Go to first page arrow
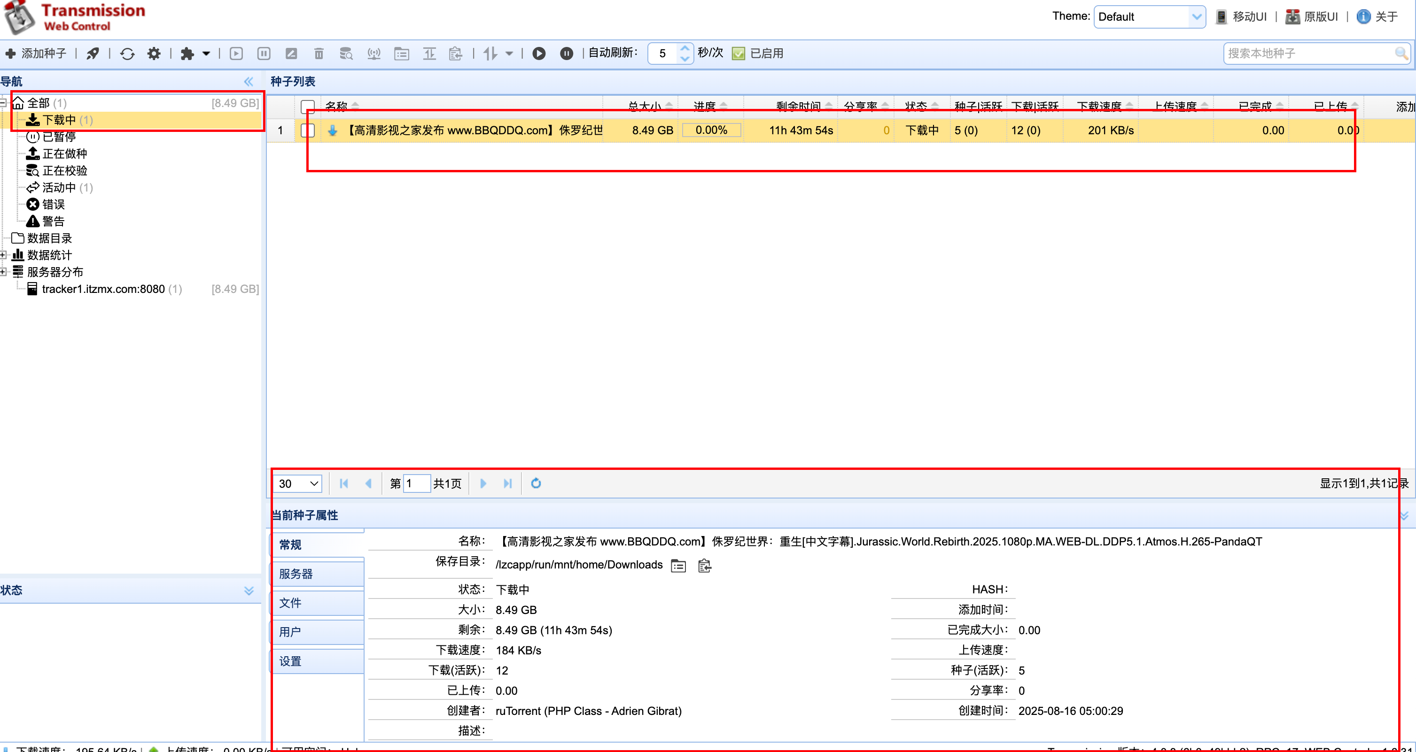The width and height of the screenshot is (1416, 752). tap(344, 484)
